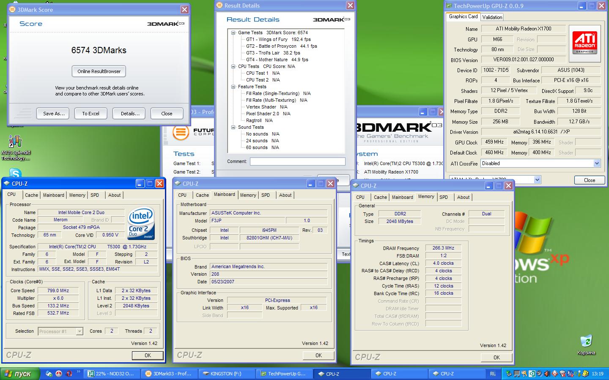This screenshot has height=380, width=609.
Task: Open the Memory tab in left CPU-Z window
Action: 77,195
